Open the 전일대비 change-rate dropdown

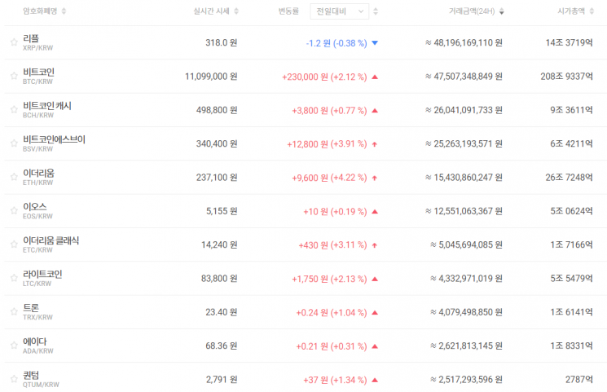(339, 11)
